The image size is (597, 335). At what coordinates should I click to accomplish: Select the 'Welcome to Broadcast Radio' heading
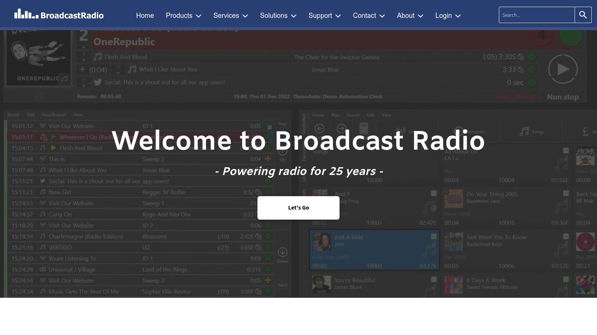pyautogui.click(x=298, y=140)
